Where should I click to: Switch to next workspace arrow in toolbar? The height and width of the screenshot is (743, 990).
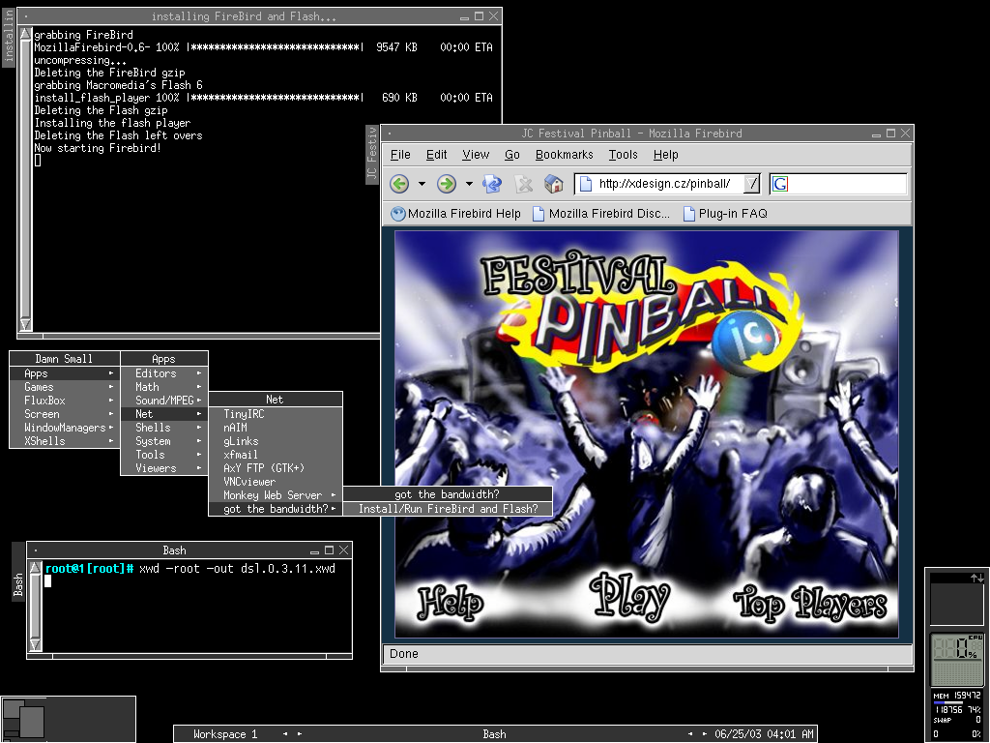(300, 734)
